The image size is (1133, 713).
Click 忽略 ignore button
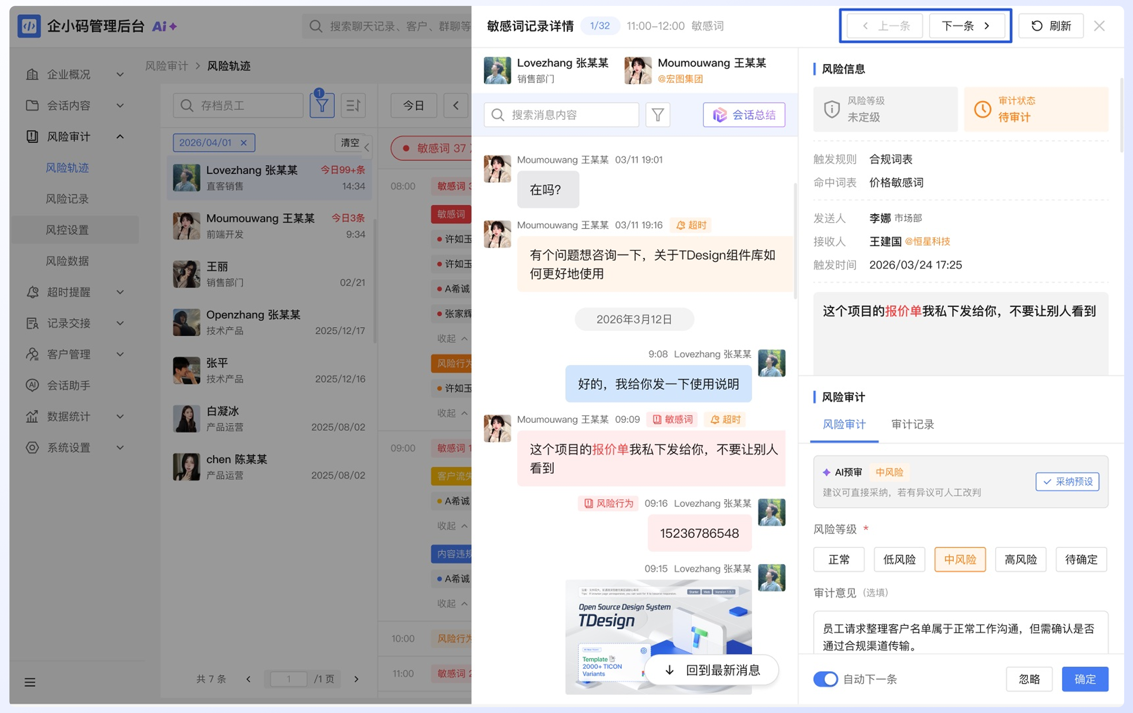pyautogui.click(x=1029, y=679)
